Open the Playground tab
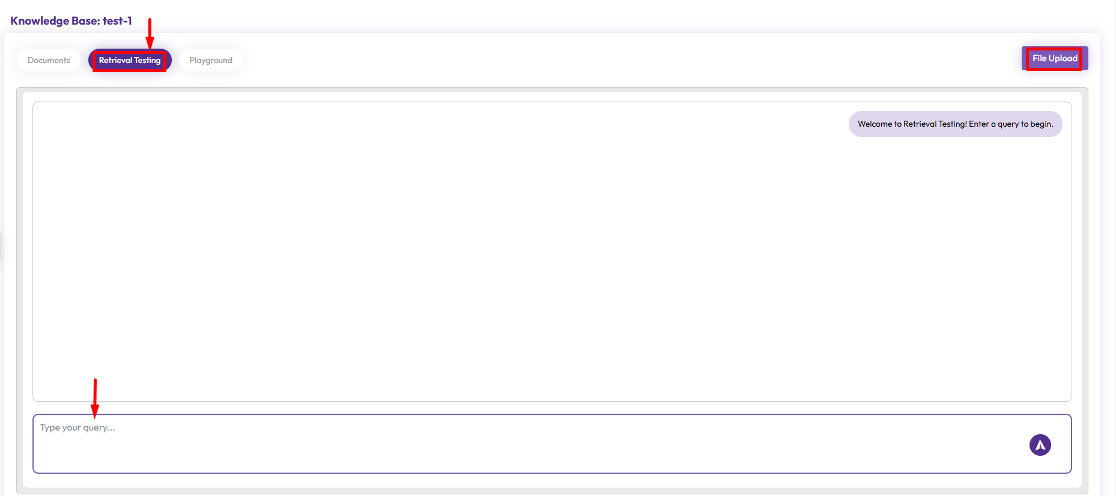 click(211, 60)
